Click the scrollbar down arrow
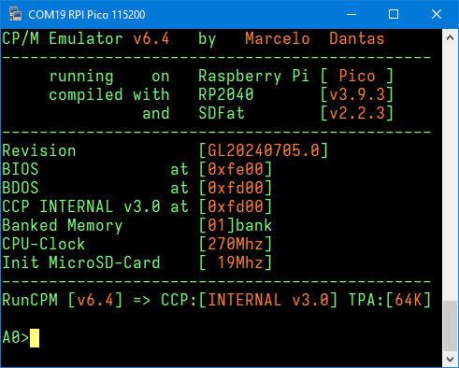Screen dimensions: 459x368 tap(450, 359)
